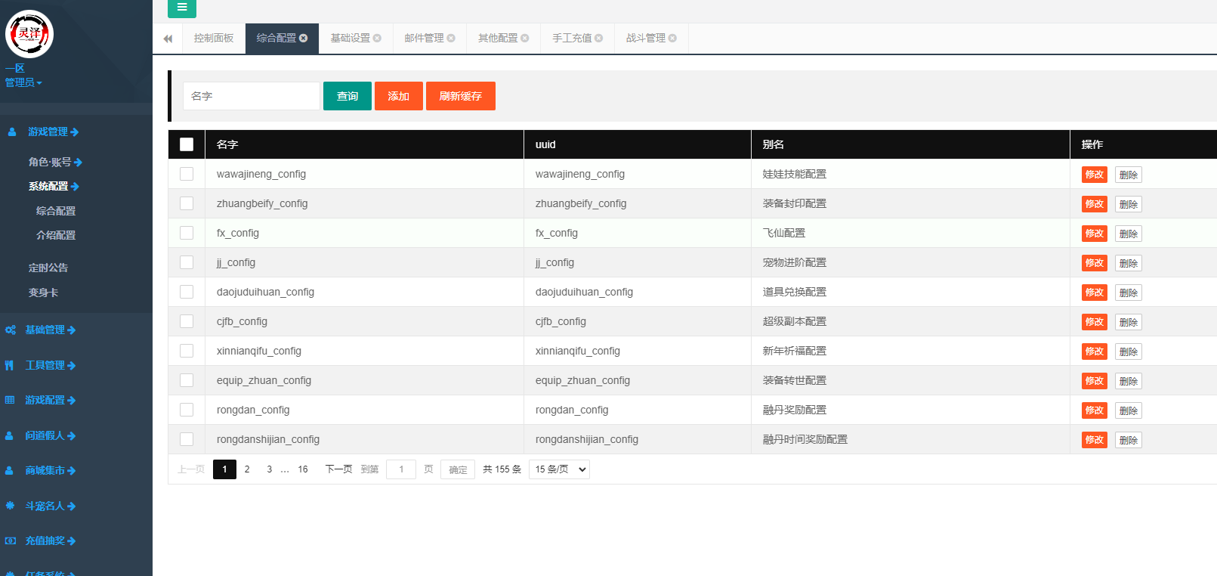
Task: Open the 15 条/页 page size dropdown
Action: (x=559, y=469)
